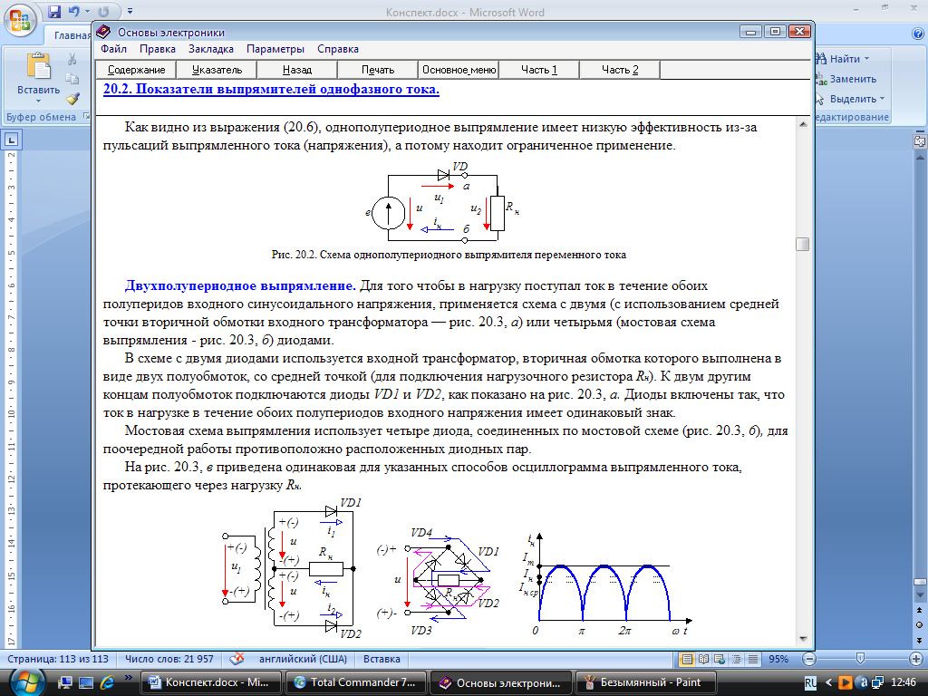928x696 pixels.
Task: Open the Справка menu
Action: click(338, 49)
